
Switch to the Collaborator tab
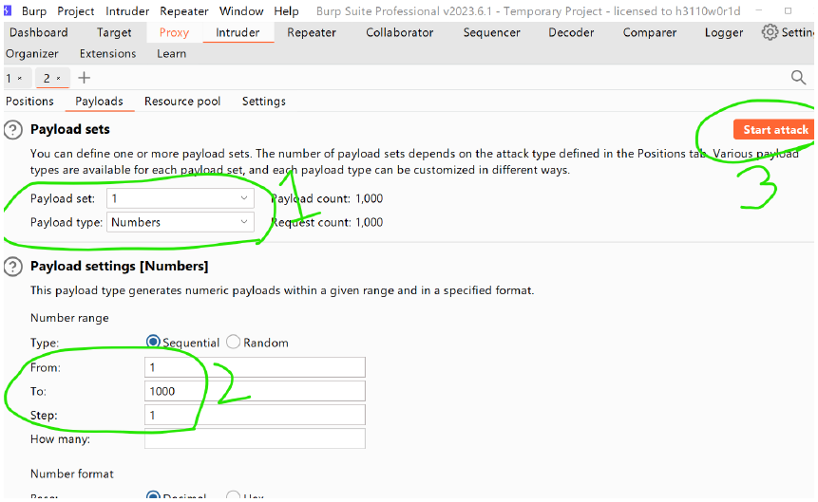400,32
